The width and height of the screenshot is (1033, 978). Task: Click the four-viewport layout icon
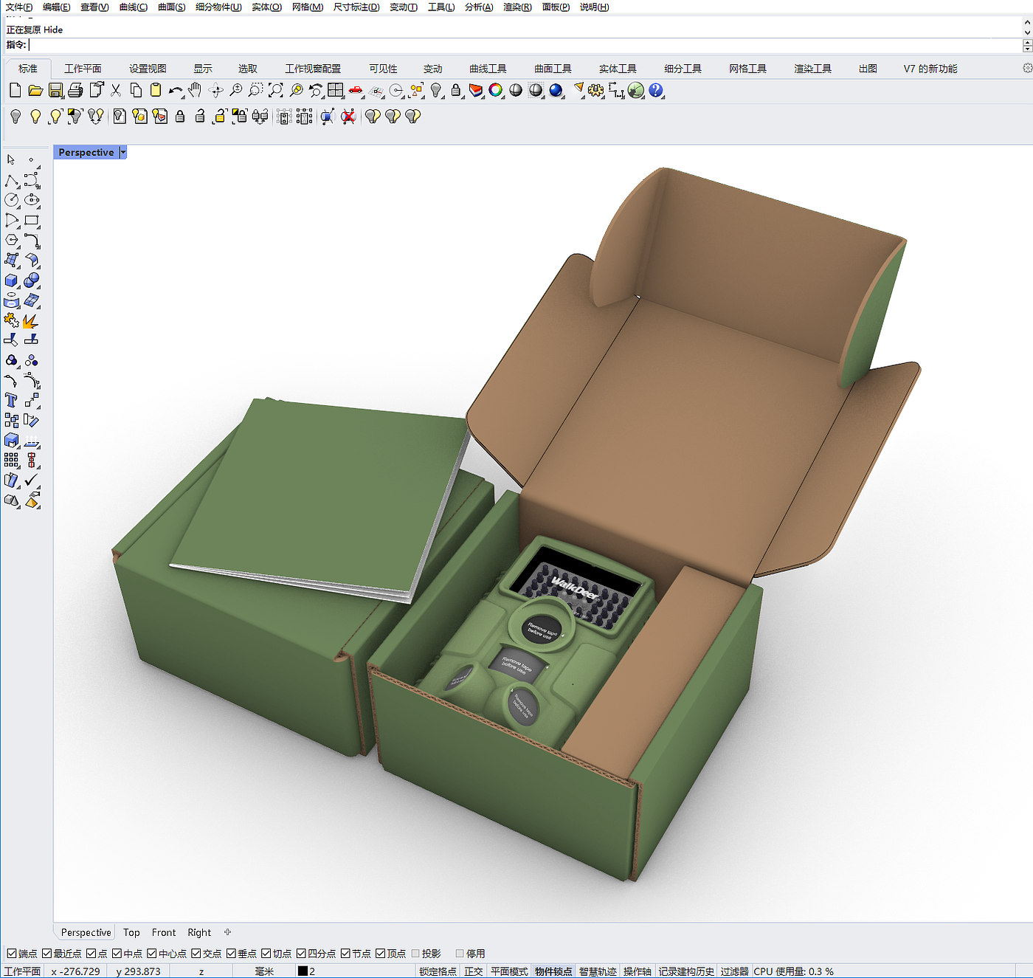coord(336,91)
